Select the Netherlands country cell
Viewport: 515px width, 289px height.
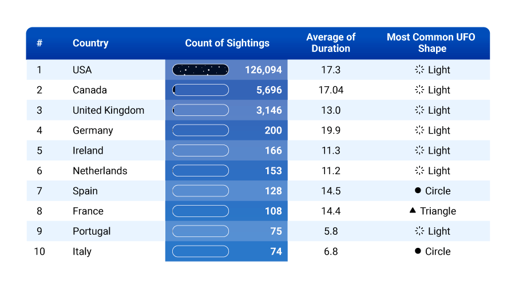(100, 171)
